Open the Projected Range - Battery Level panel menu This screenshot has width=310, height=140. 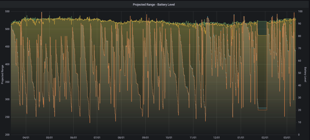click(154, 4)
